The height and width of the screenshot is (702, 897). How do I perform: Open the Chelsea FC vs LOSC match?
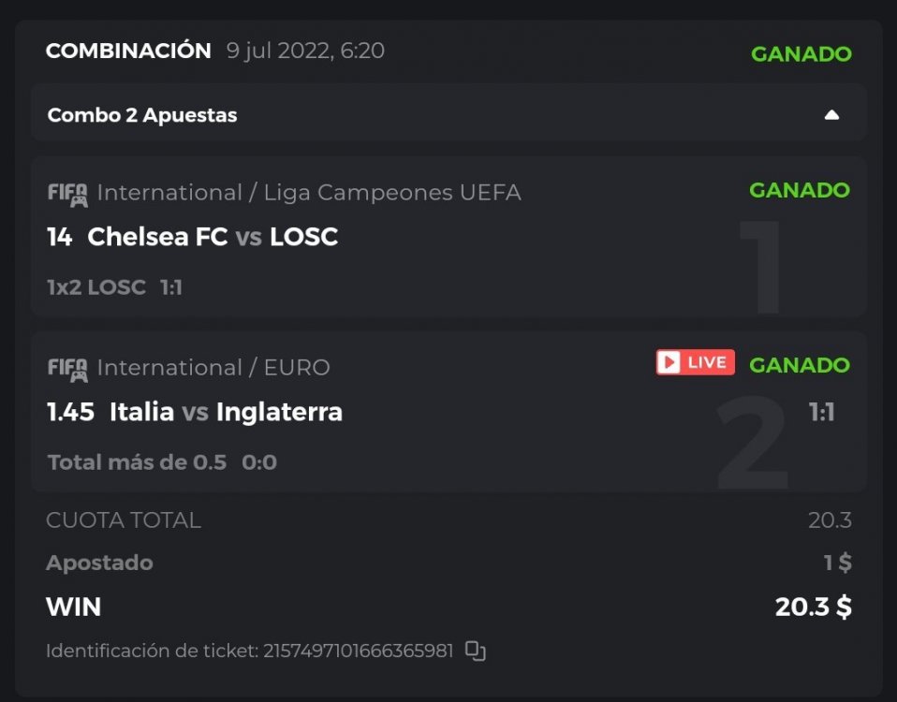212,238
